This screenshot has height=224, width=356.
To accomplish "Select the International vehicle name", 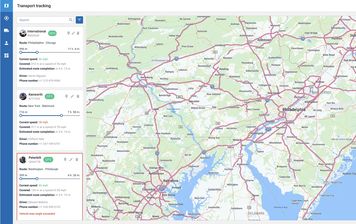I will tap(37, 31).
